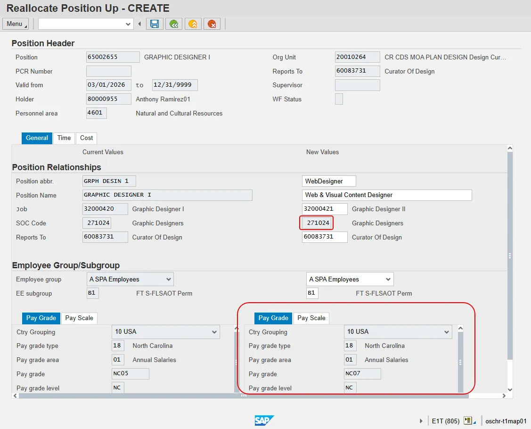The width and height of the screenshot is (531, 429).
Task: Open the command field dropdown
Action: 128,24
